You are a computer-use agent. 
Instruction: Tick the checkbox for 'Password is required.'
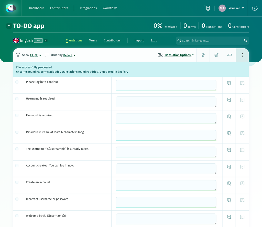pyautogui.click(x=17, y=115)
